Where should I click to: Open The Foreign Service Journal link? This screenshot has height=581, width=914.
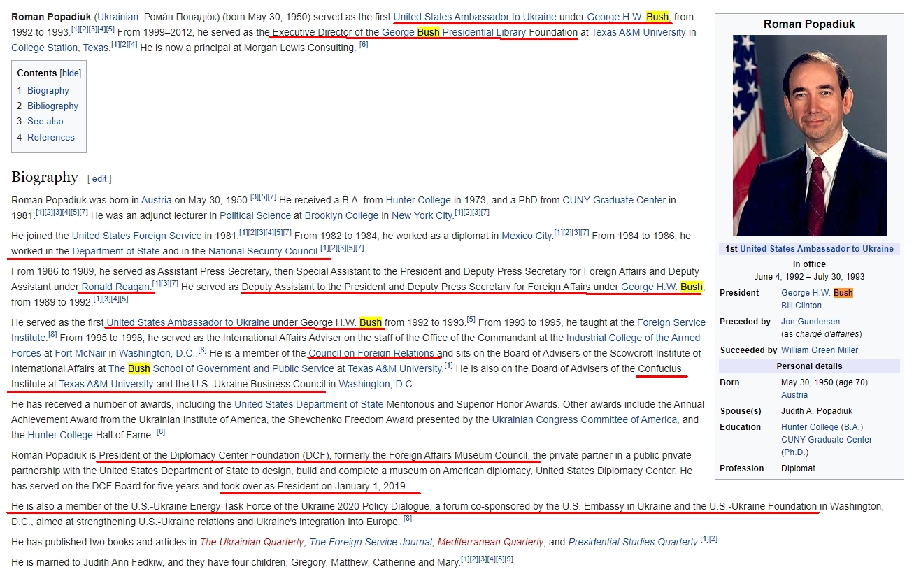tap(371, 542)
